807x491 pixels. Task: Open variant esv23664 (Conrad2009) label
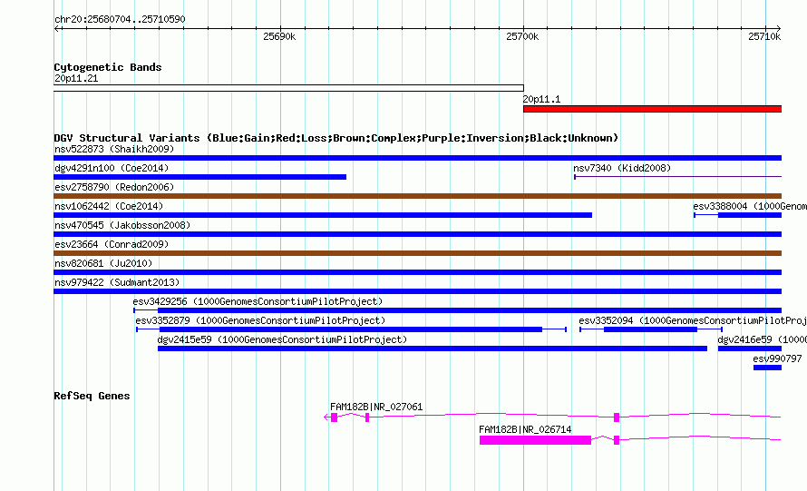(x=112, y=244)
